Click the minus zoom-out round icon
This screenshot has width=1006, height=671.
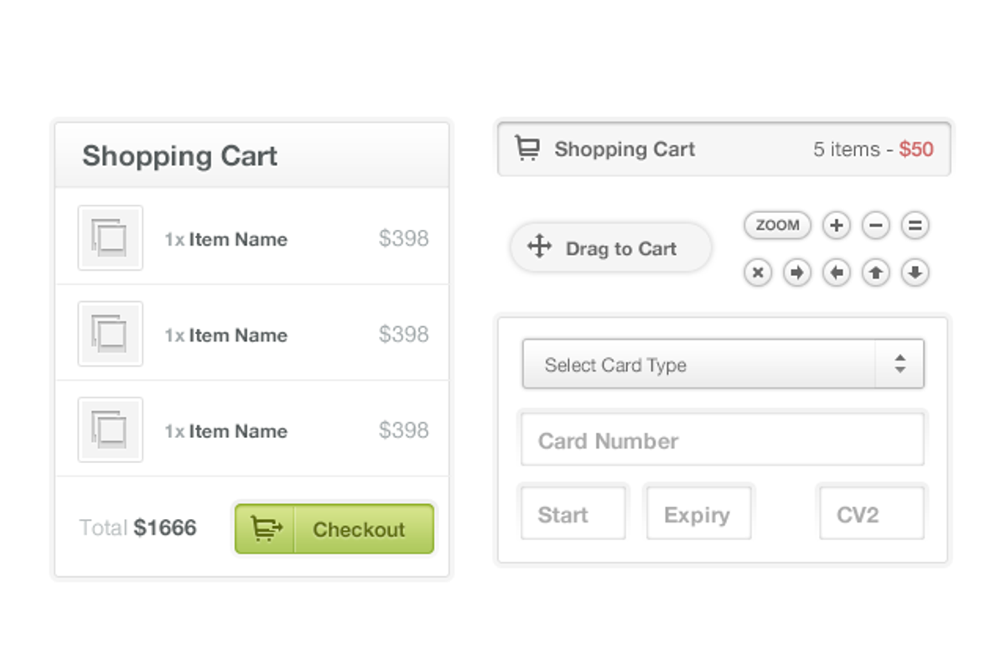[x=875, y=225]
